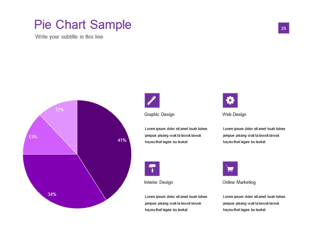Click the pencil Graphic Design icon
This screenshot has height=242, width=323.
click(152, 100)
